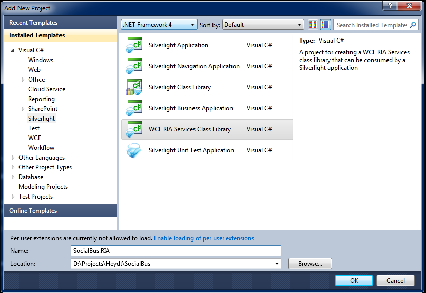The height and width of the screenshot is (293, 426).
Task: Select the Silverlight Application template name
Action: (179, 45)
